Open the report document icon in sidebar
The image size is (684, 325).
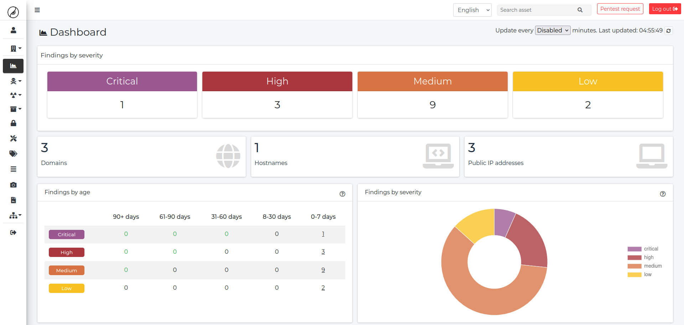[13, 200]
